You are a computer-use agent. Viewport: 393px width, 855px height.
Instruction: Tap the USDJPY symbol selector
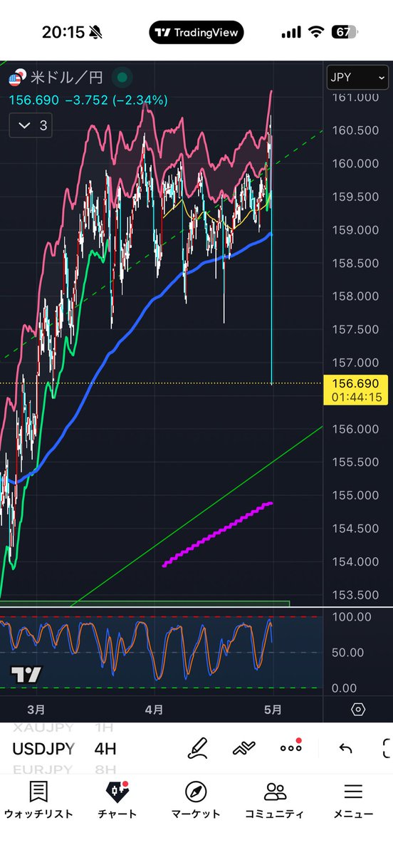42,749
